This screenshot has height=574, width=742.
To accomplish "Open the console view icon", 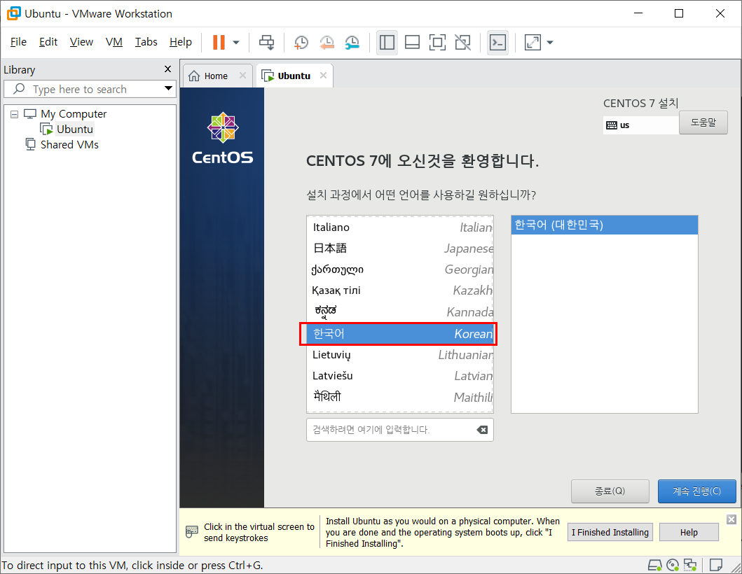I will click(x=498, y=43).
